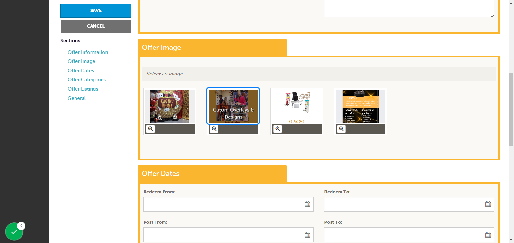Focus the Redeem From date field
The width and height of the screenshot is (514, 243).
(228, 204)
